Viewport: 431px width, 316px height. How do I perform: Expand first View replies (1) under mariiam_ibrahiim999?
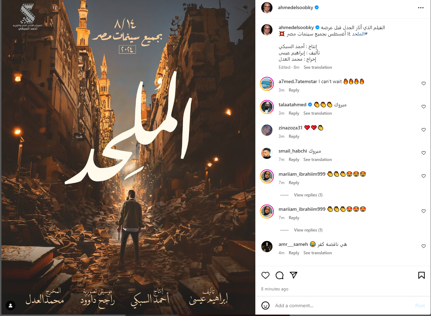308,195
